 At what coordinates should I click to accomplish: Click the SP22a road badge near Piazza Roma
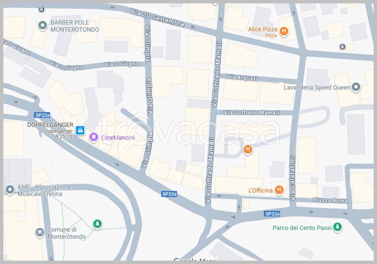pos(272,213)
